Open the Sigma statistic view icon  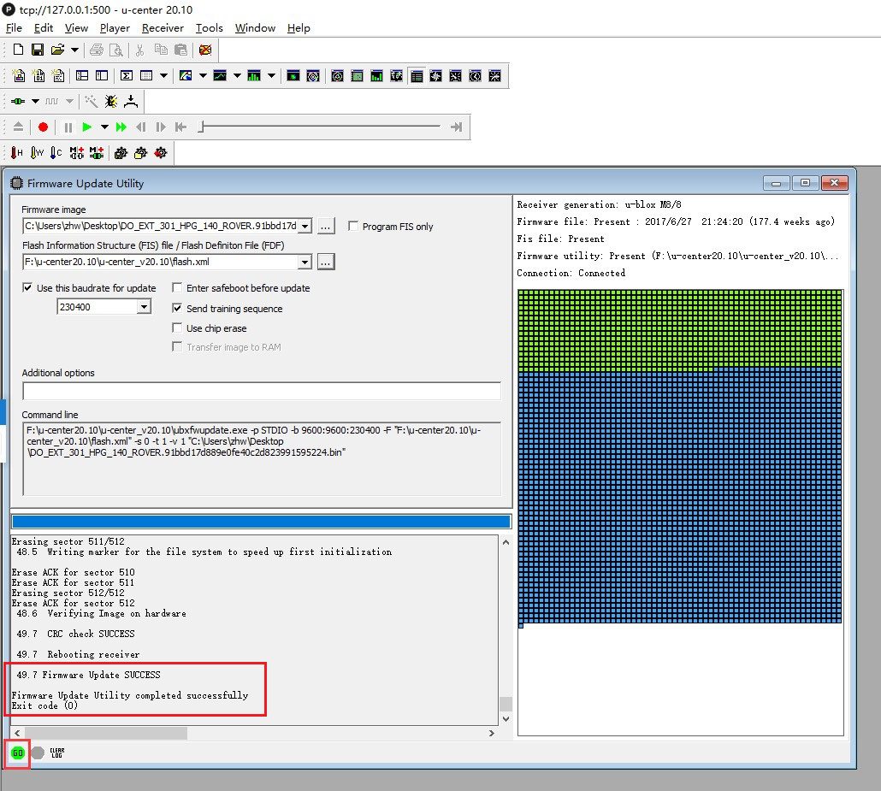pos(127,76)
